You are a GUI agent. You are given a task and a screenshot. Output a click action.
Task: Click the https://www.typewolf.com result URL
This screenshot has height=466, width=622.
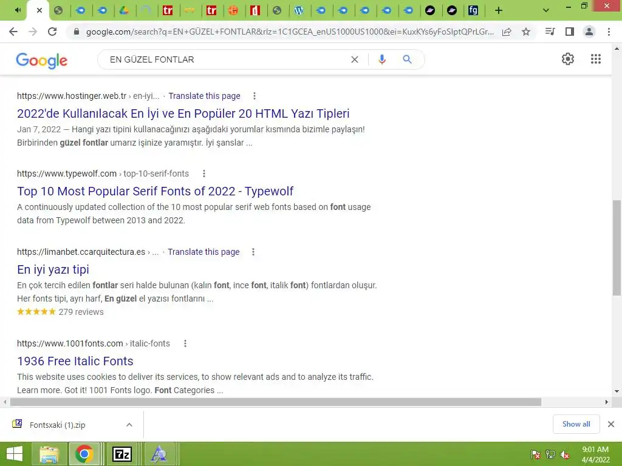[x=67, y=174]
